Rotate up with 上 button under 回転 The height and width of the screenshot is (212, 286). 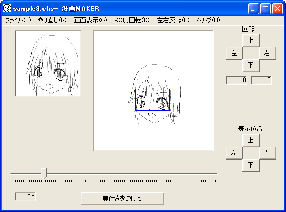coord(251,41)
